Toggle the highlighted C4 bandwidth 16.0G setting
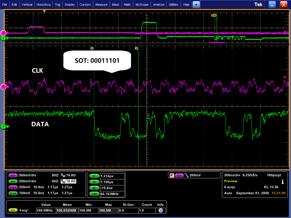Screen dimensions: 291x218 point(68,181)
